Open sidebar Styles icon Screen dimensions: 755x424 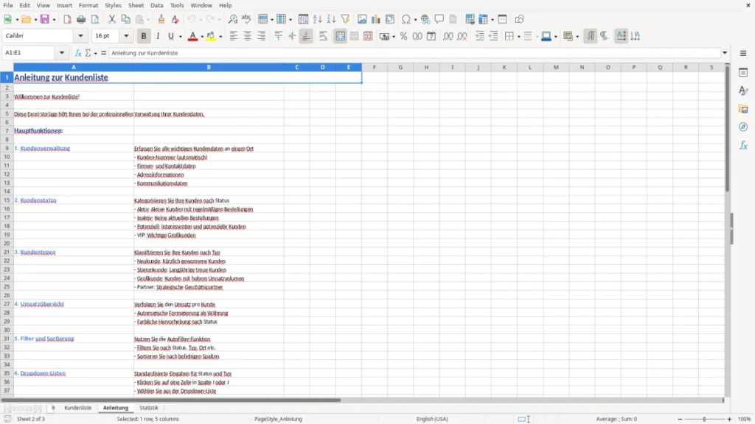743,91
